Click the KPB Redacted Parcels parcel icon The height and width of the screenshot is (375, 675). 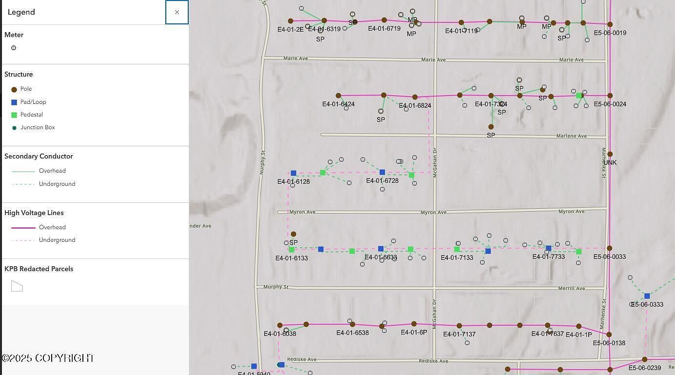(17, 286)
